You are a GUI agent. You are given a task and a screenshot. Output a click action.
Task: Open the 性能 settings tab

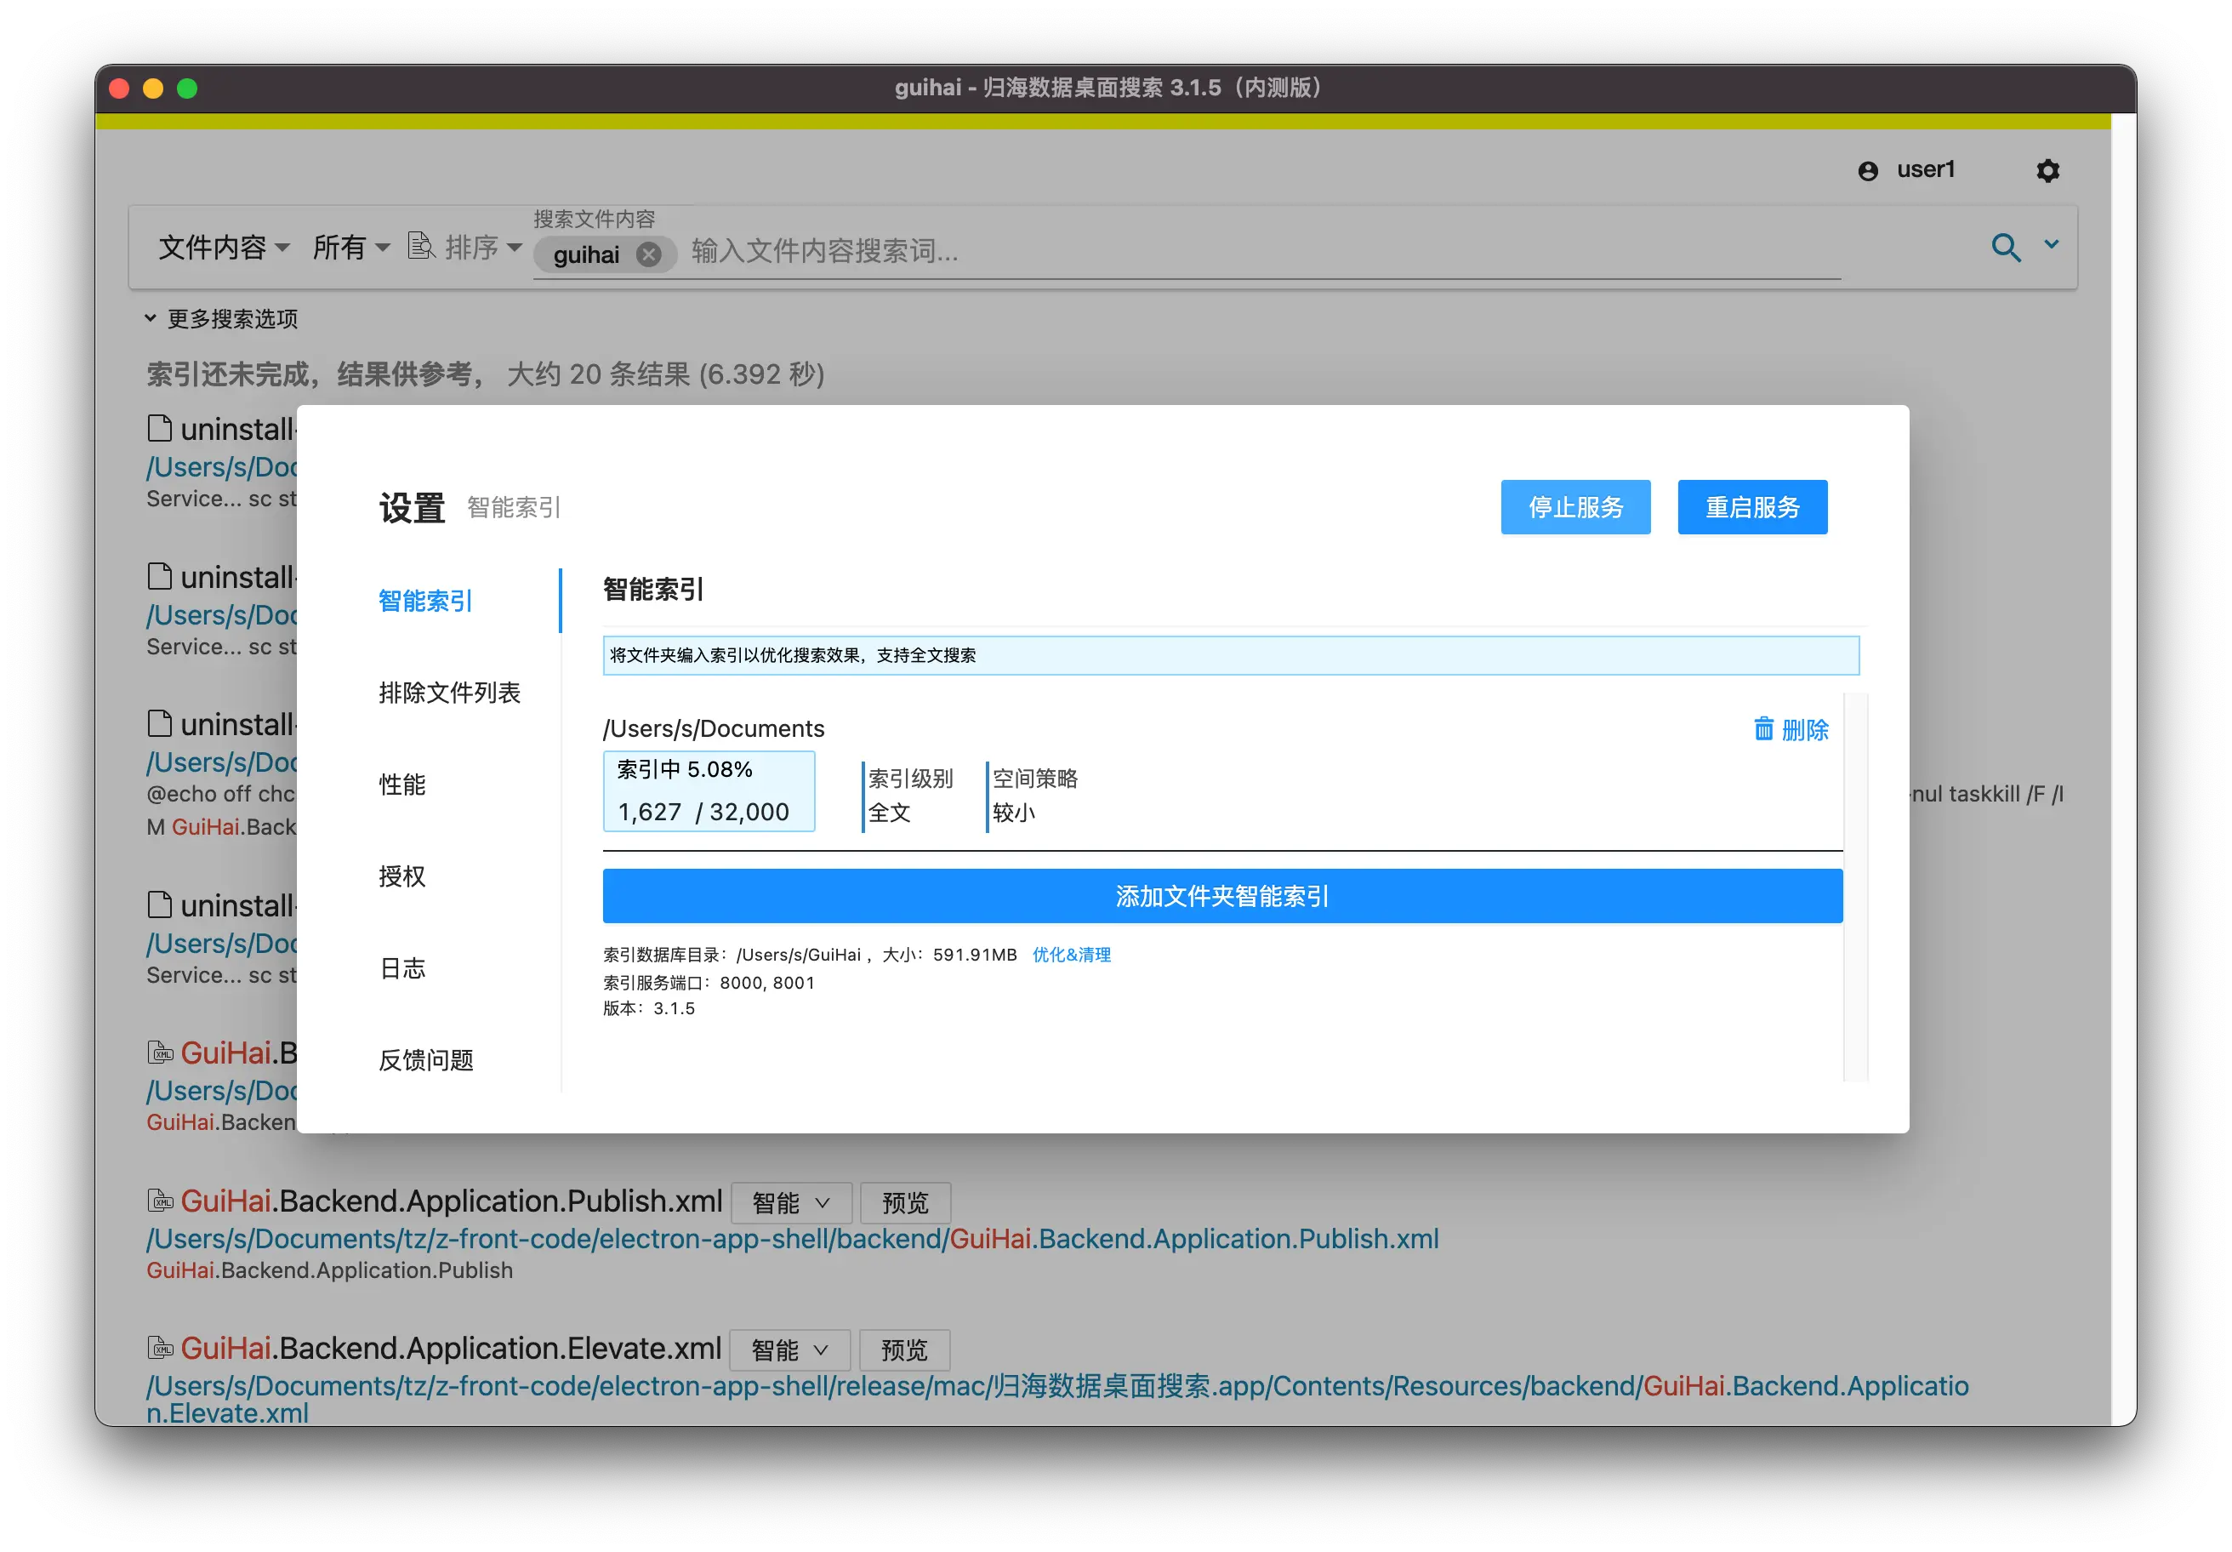402,784
